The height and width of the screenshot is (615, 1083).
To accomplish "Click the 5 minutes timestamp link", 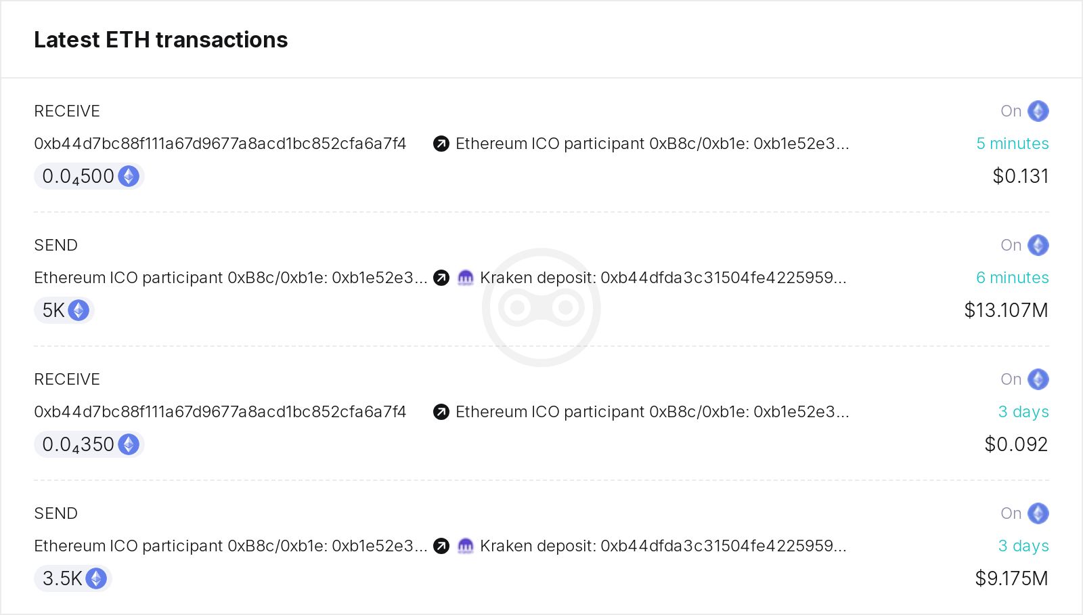I will (x=1013, y=144).
